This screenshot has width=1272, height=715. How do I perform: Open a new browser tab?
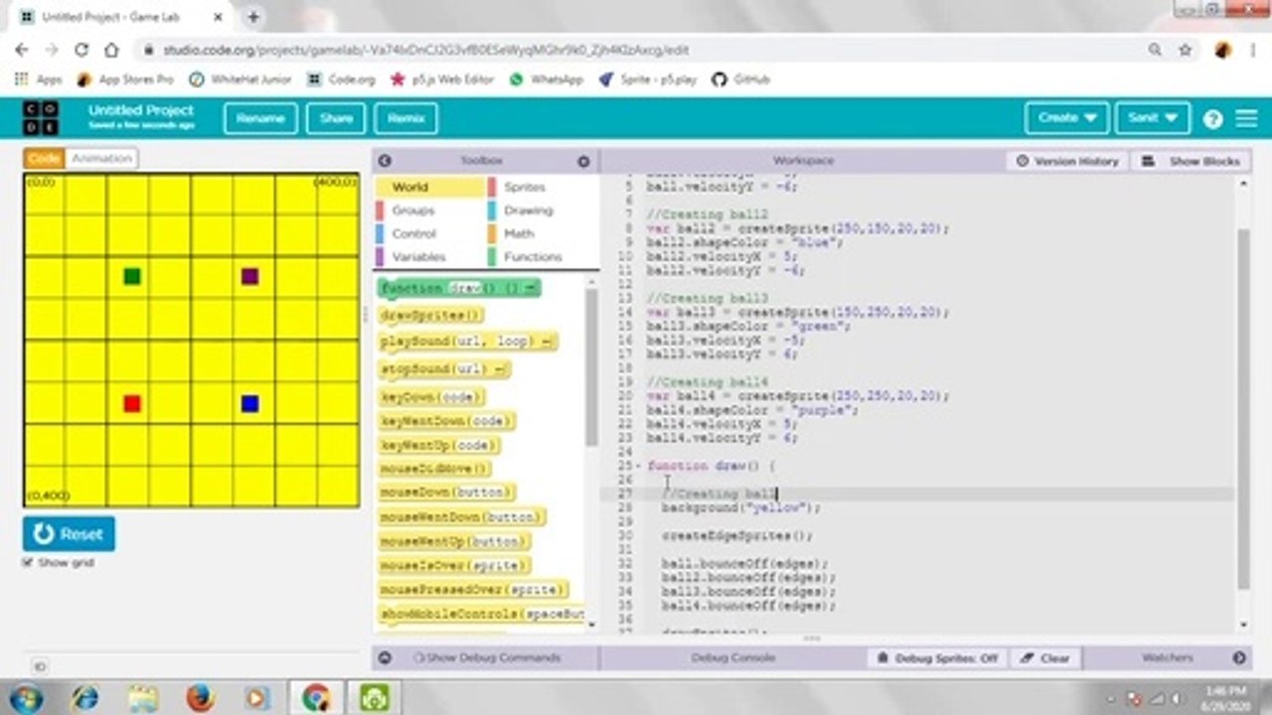coord(253,17)
